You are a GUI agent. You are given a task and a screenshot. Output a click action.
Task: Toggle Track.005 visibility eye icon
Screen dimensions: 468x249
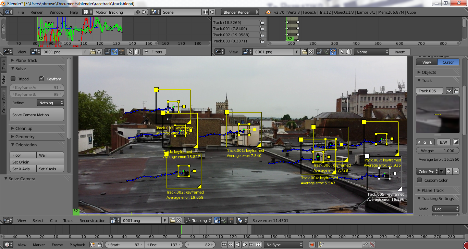[449, 91]
